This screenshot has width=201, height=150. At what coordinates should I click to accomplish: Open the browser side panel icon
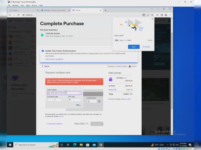coord(162,15)
